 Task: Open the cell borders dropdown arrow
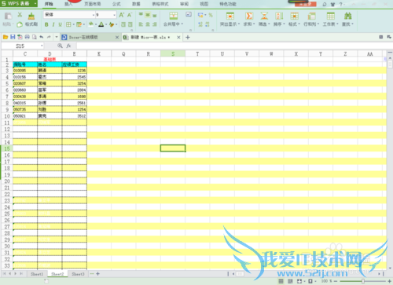(x=74, y=24)
